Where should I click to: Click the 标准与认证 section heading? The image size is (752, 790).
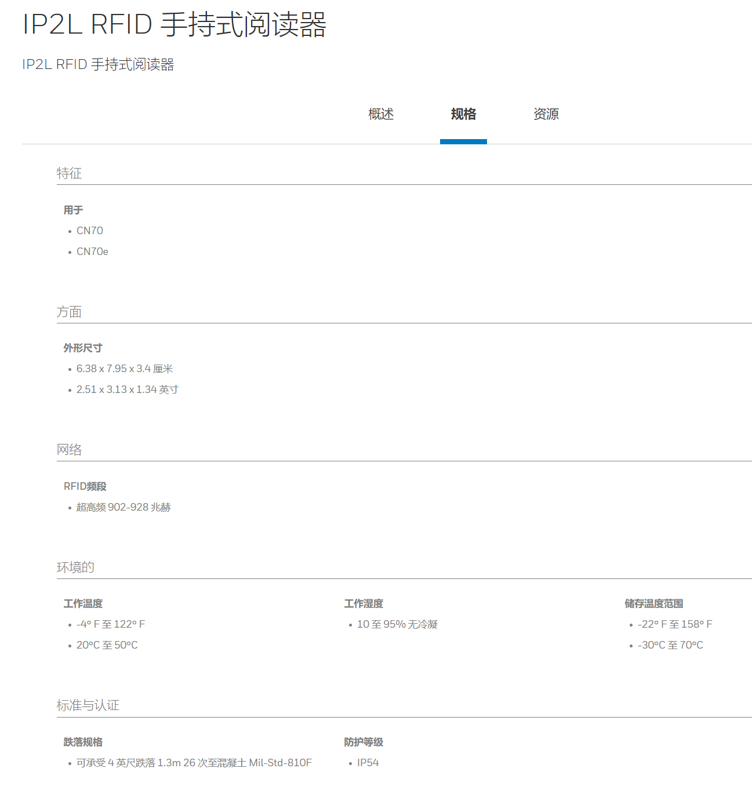(88, 705)
